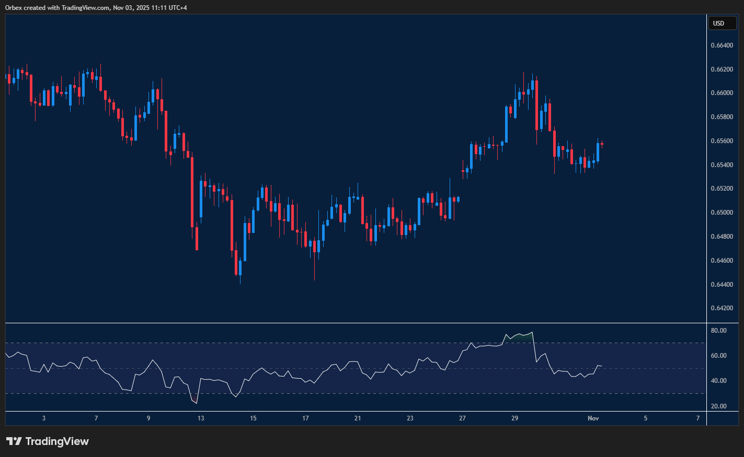
Task: Open the RSI pane scale on the right
Action: [x=722, y=368]
